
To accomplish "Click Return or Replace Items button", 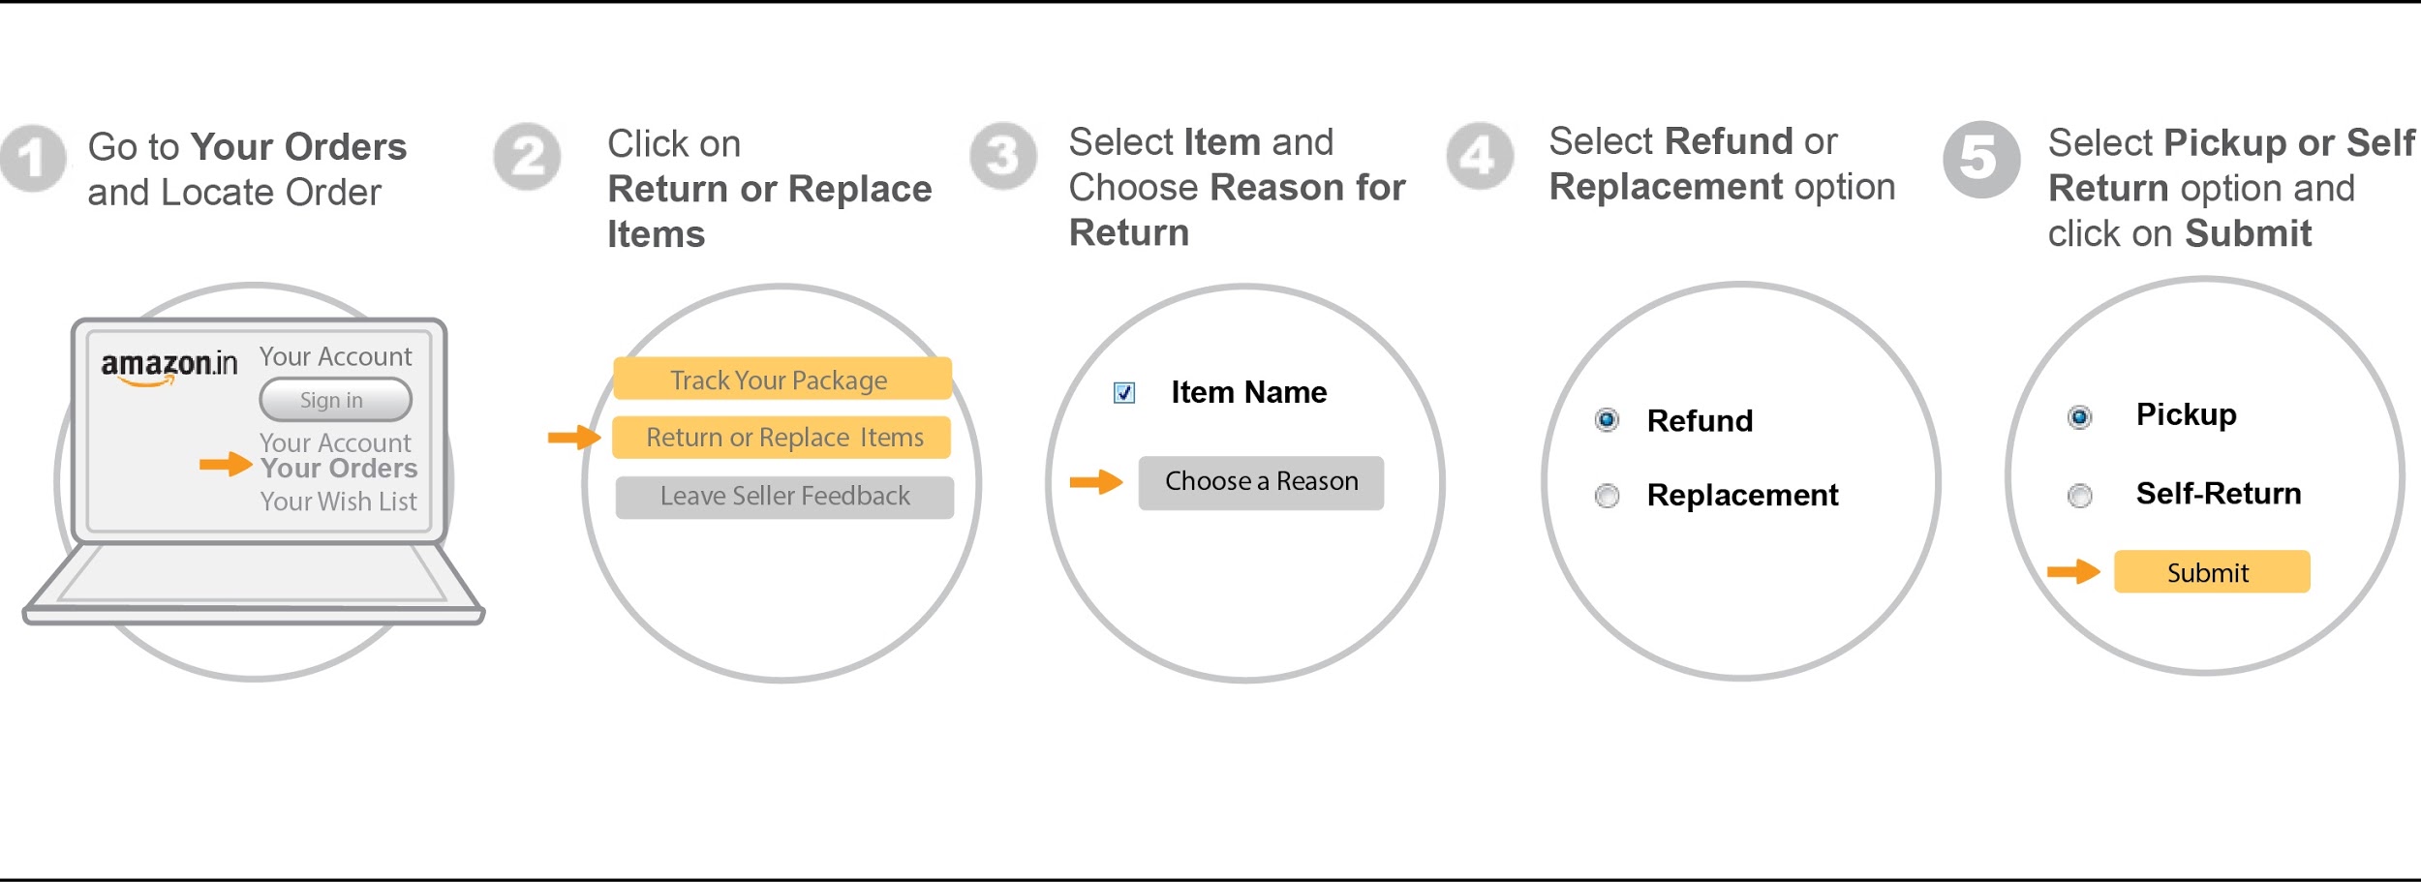I will point(782,438).
